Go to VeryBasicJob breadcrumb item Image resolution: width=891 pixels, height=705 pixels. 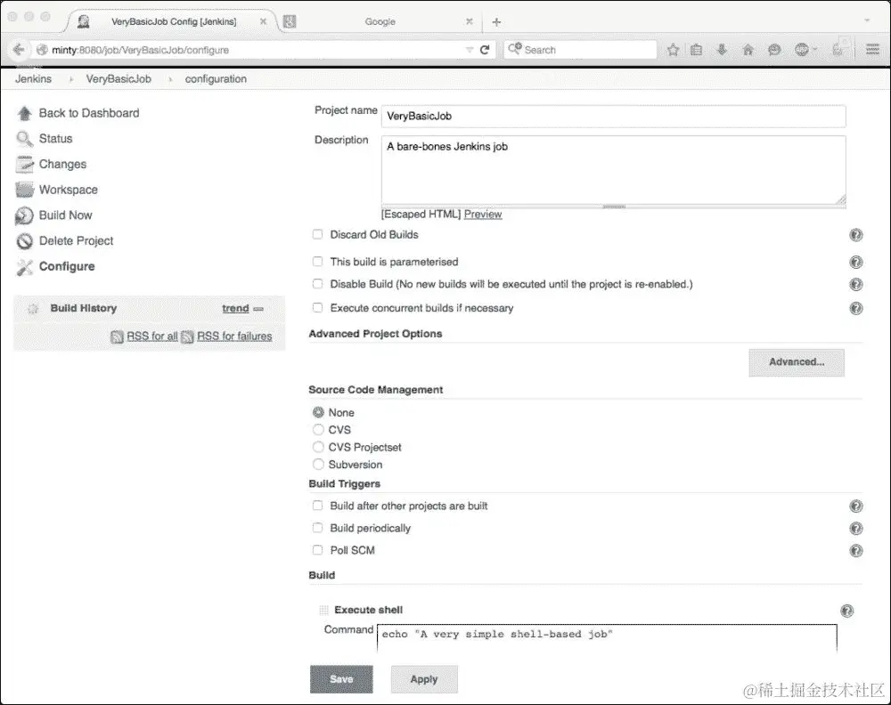click(x=119, y=79)
